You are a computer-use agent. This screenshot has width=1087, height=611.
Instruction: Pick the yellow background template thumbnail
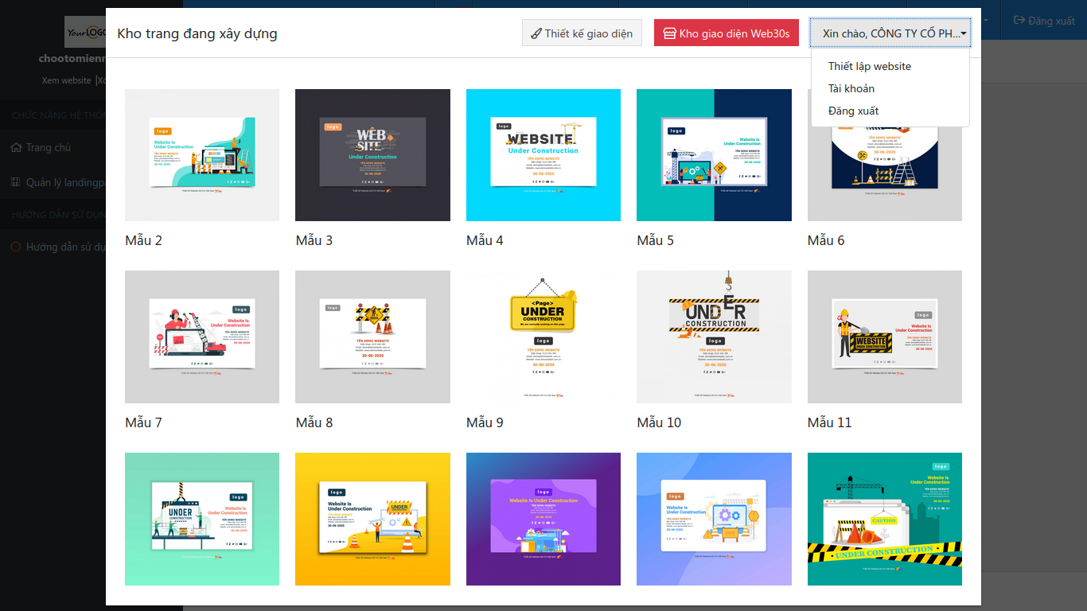(x=372, y=519)
